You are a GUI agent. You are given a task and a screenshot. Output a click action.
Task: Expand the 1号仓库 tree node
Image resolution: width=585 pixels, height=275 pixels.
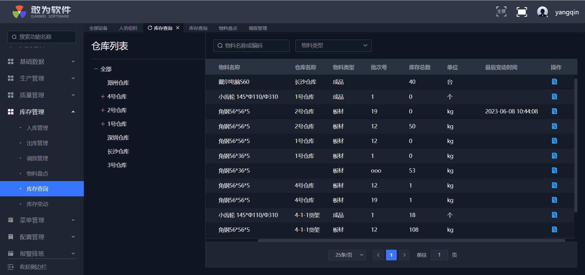pos(103,124)
